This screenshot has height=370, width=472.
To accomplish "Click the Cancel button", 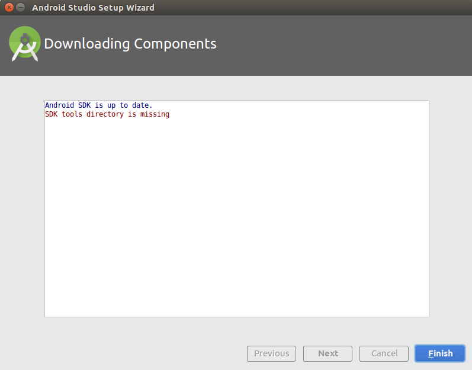I will [x=384, y=353].
